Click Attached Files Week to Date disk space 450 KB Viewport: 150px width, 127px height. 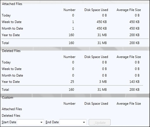pyautogui.click(x=102, y=22)
